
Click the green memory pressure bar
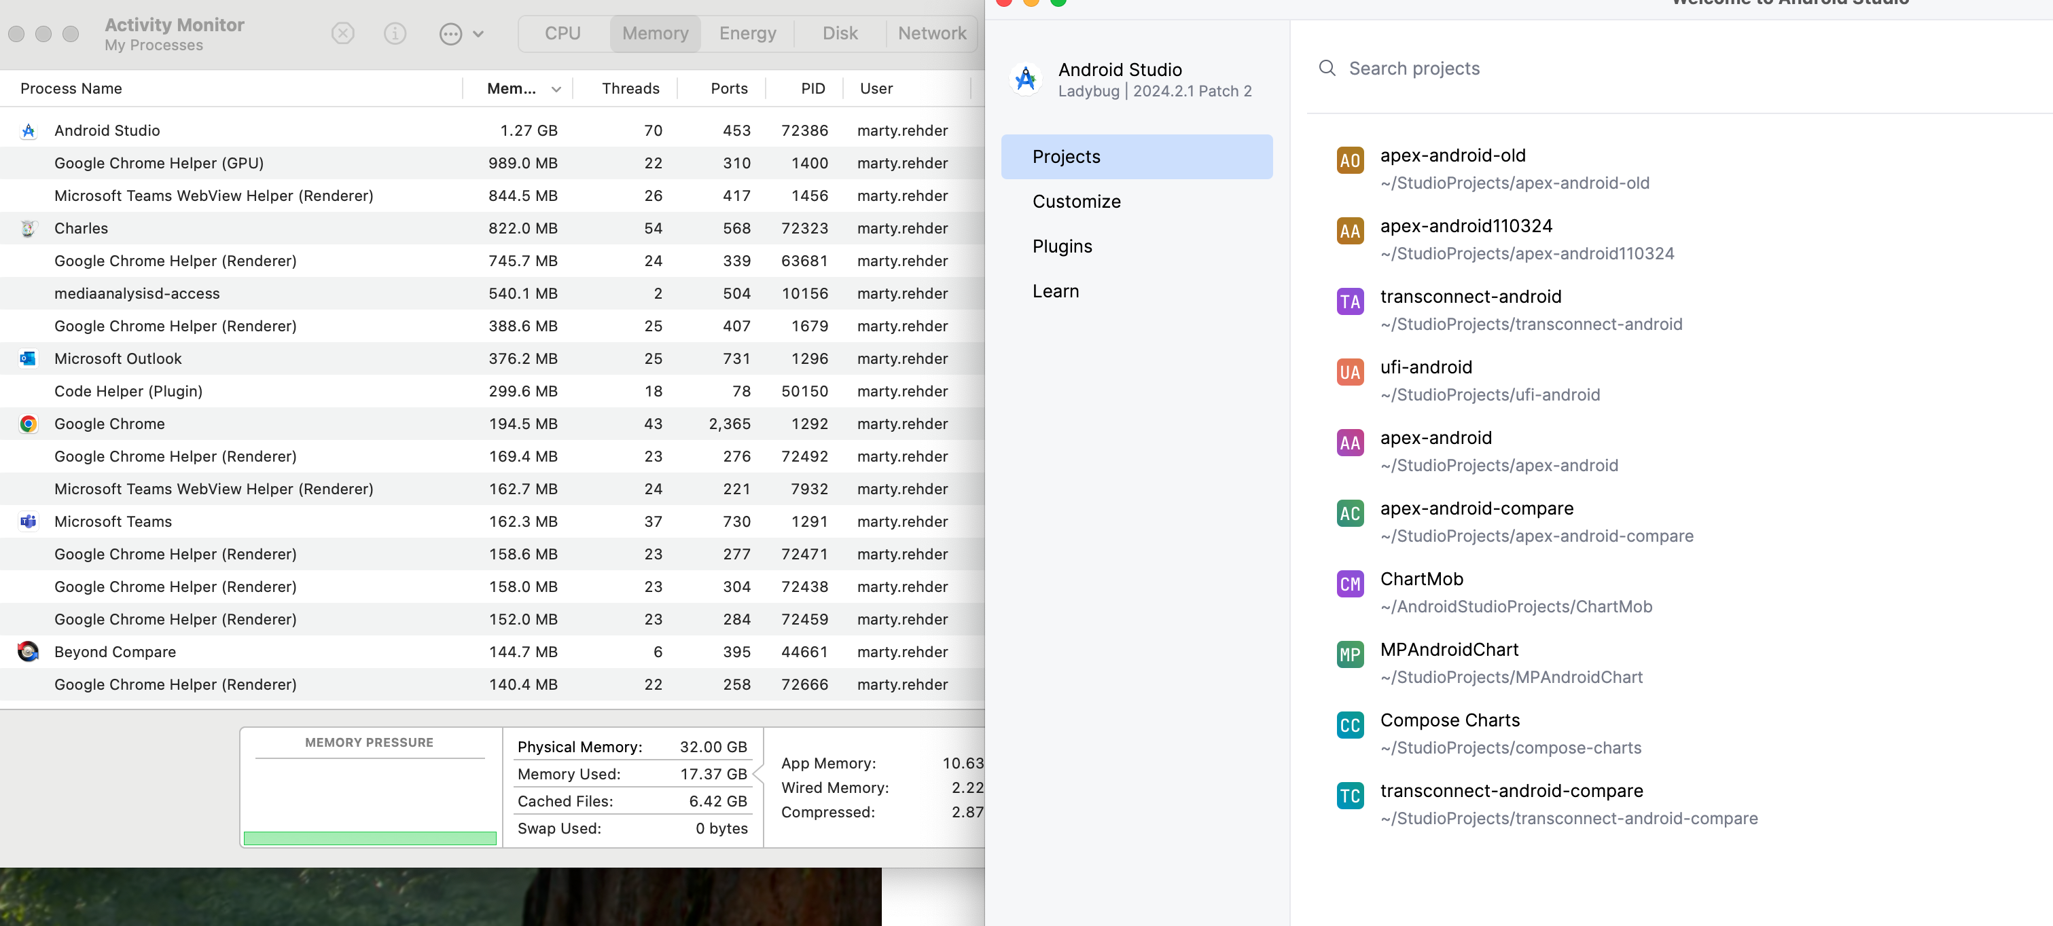[370, 838]
